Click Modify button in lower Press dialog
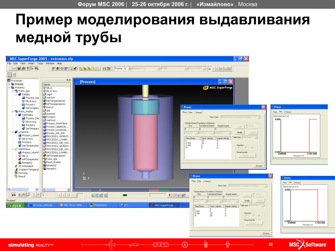Image resolution: width=335 pixels, height=251 pixels. (x=247, y=201)
